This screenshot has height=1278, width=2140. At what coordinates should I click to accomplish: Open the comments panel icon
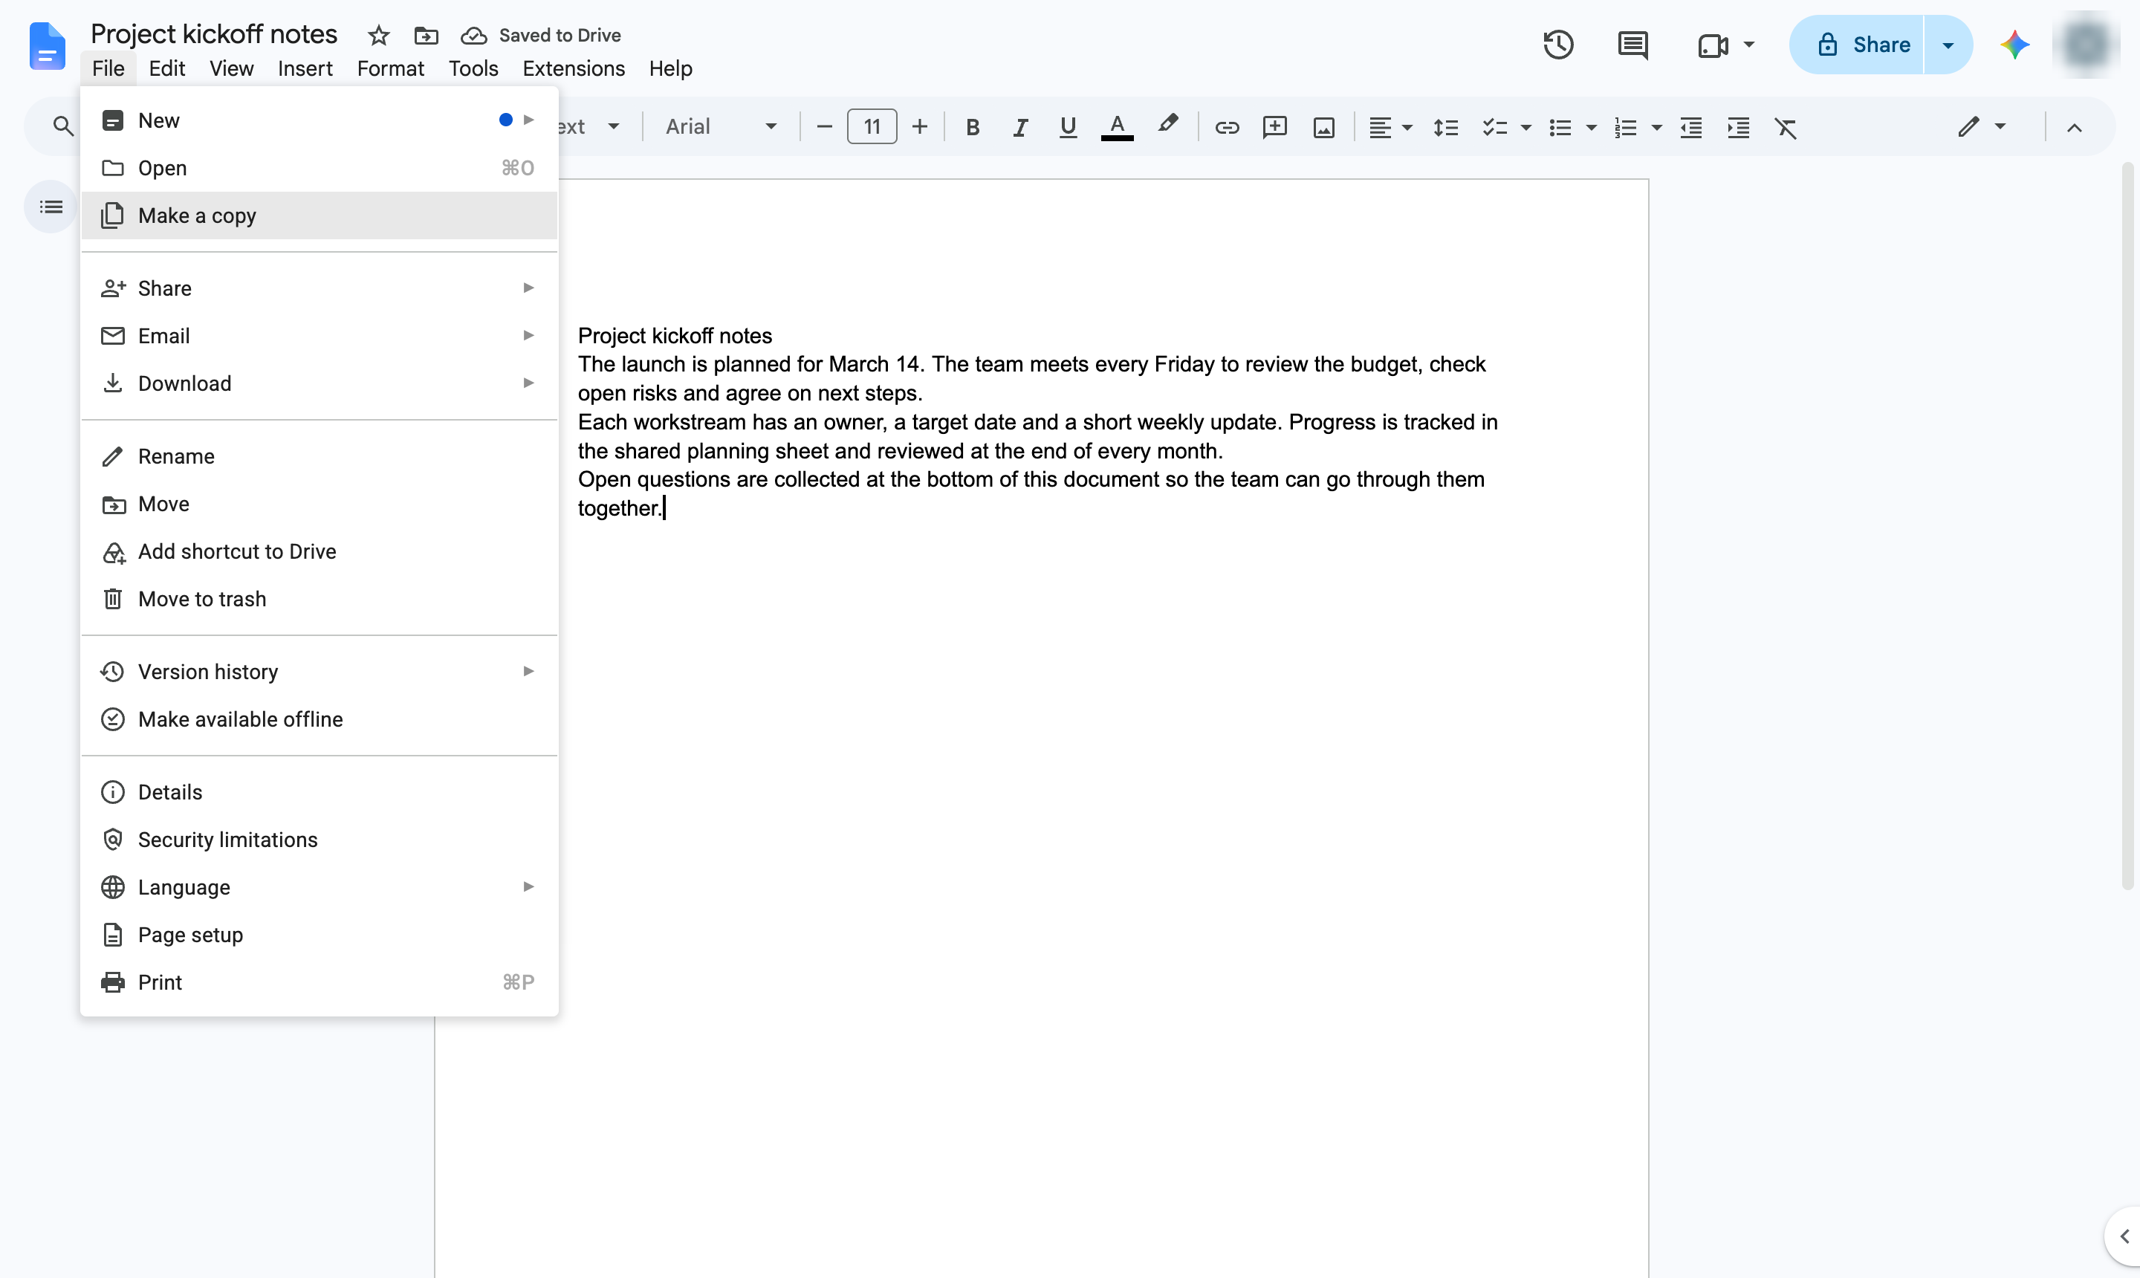point(1632,45)
